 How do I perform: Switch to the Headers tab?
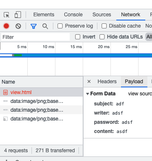pyautogui.click(x=107, y=82)
